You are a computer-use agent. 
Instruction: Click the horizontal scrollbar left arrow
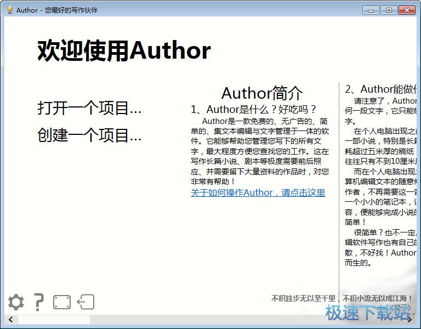click(x=10, y=319)
